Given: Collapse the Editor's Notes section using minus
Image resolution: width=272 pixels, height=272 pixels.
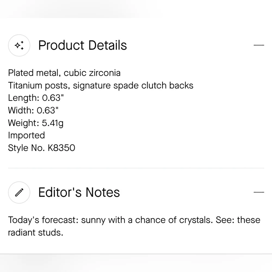Looking at the screenshot, I should click(259, 192).
